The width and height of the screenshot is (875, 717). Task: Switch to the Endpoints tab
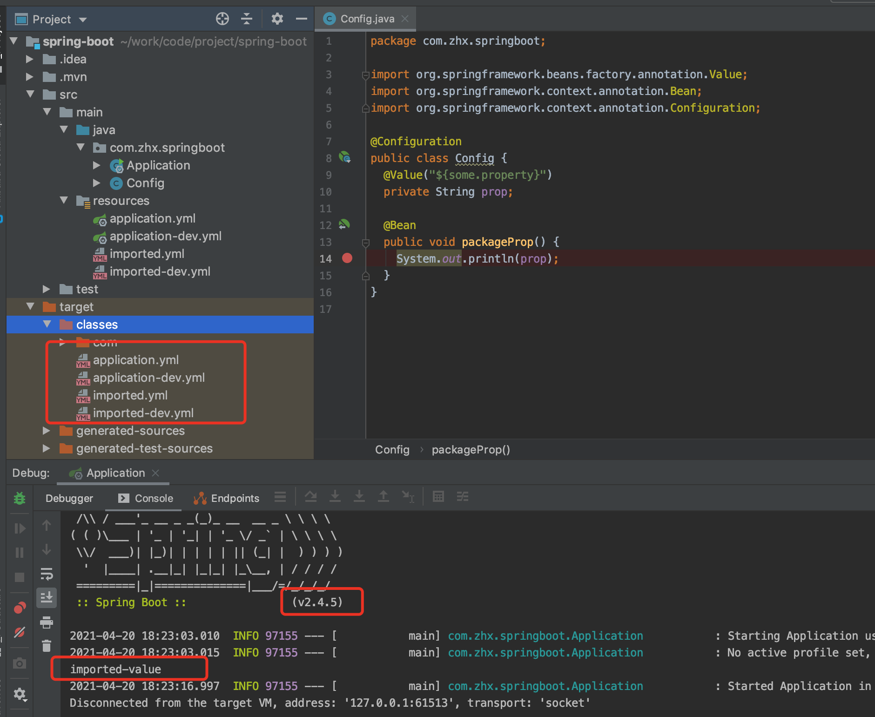pos(226,498)
